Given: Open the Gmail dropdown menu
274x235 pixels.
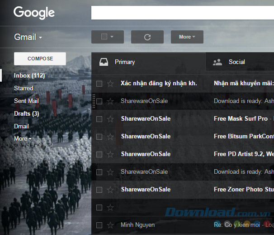Looking at the screenshot, I should (x=28, y=37).
